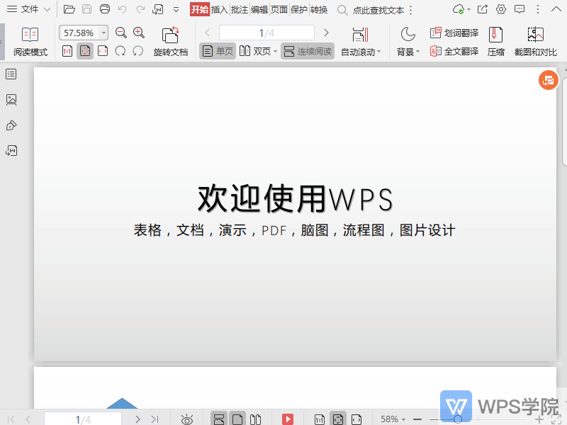Select the image tool icon in the left sidebar
The width and height of the screenshot is (567, 425).
click(11, 100)
